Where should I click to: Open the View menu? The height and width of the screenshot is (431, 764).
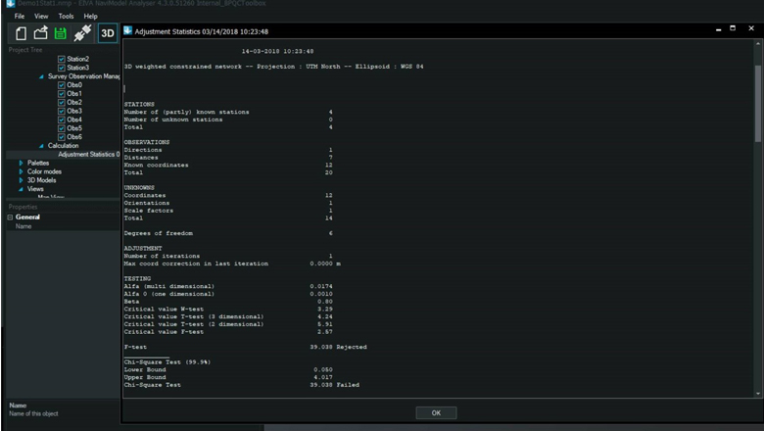(x=41, y=16)
